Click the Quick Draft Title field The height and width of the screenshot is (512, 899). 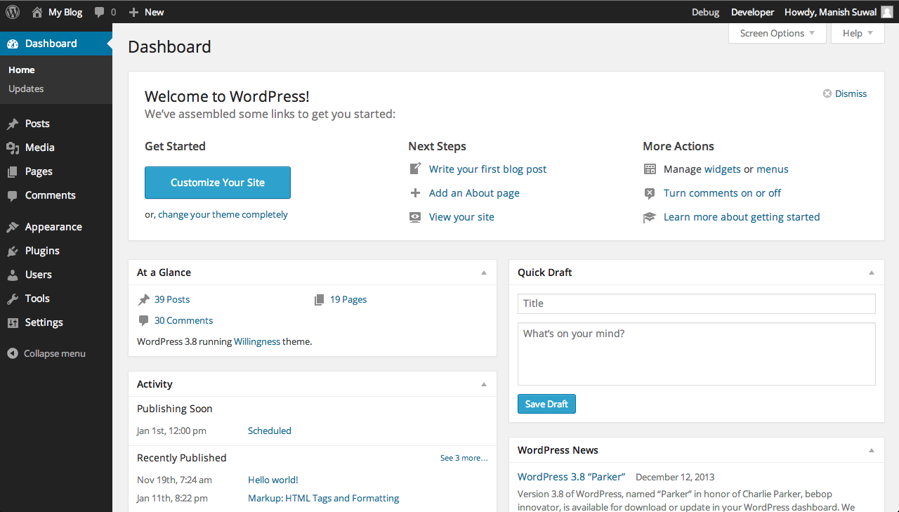[x=697, y=303]
